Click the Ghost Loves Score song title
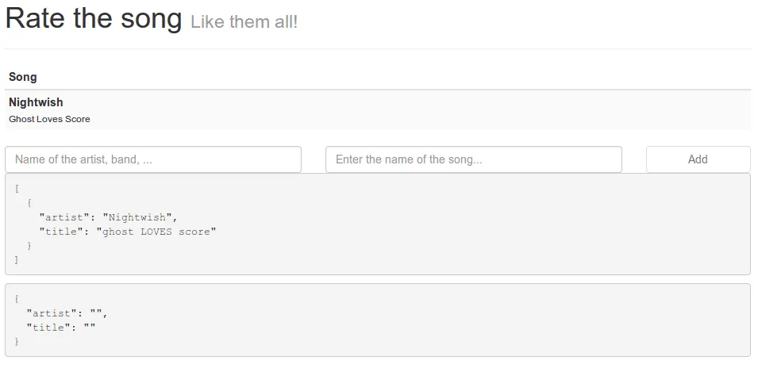Screen dimensions: 762x368 [x=49, y=119]
